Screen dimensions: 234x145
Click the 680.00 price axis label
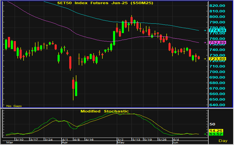[217, 83]
